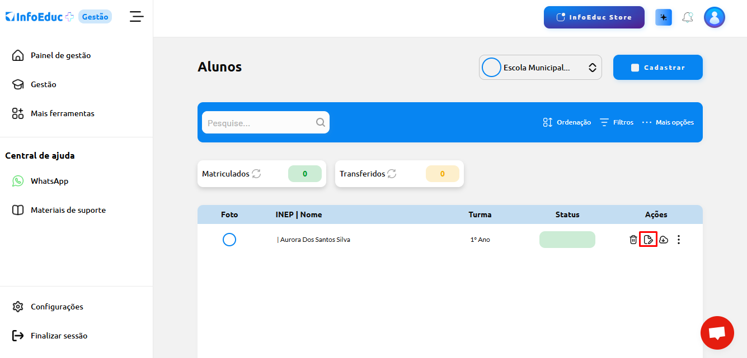Screen dimensions: 747x358
Task: Click the logout arrow icon
Action: tap(18, 336)
